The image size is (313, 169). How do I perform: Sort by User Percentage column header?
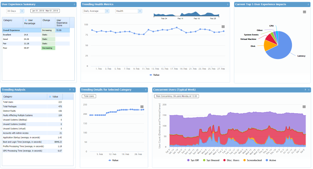tap(31, 22)
